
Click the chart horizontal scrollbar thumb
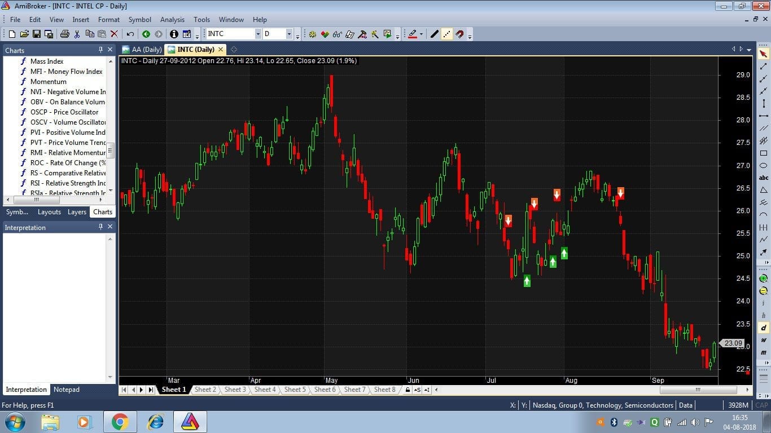[698, 390]
